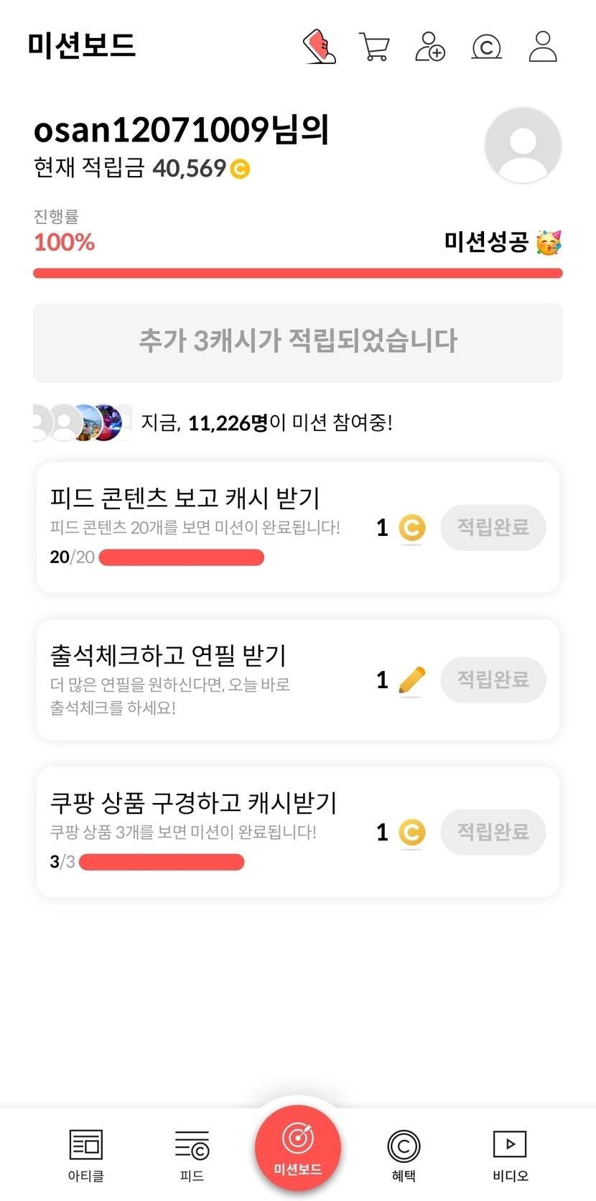The width and height of the screenshot is (596, 1201).
Task: Tap the pencil reward icon
Action: [x=411, y=680]
